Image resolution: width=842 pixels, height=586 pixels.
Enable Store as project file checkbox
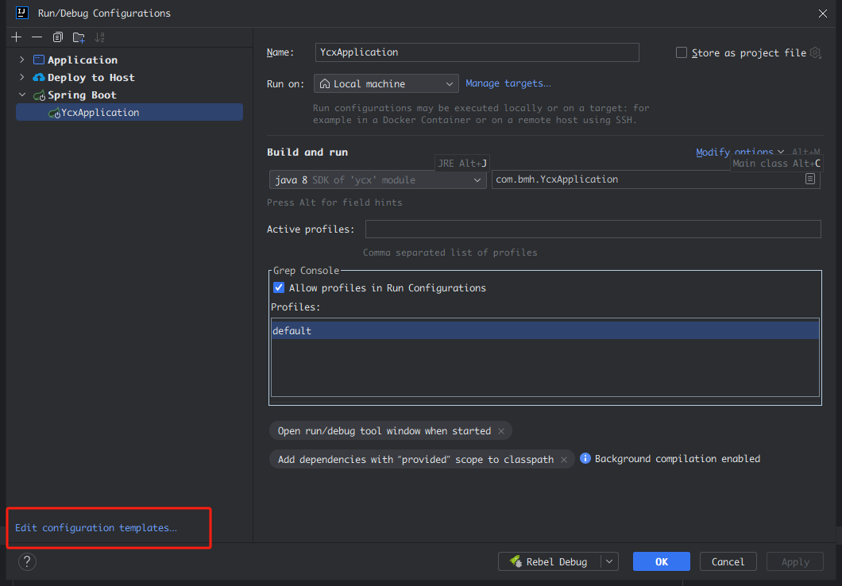[682, 52]
